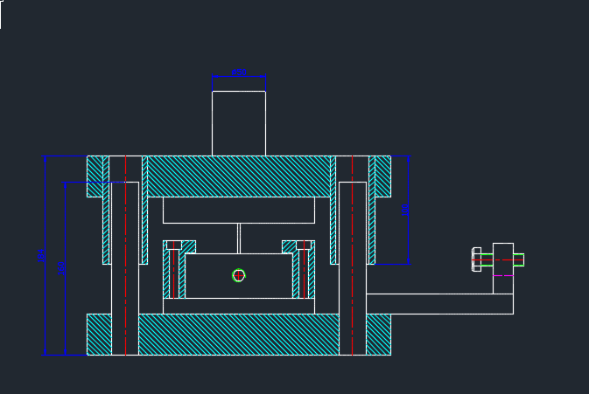Click the upper plate cyan hatch
The height and width of the screenshot is (394, 589).
tap(239, 176)
